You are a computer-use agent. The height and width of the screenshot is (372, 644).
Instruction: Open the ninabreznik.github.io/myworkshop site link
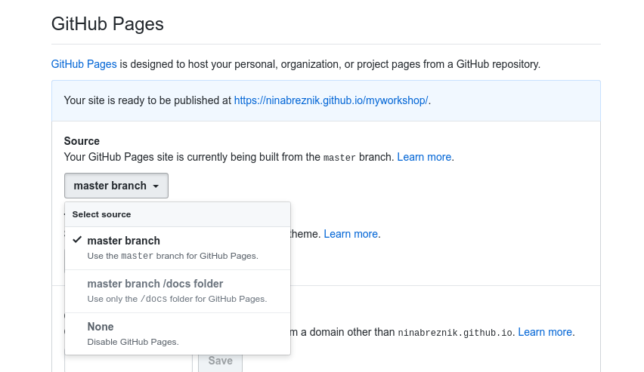click(331, 100)
